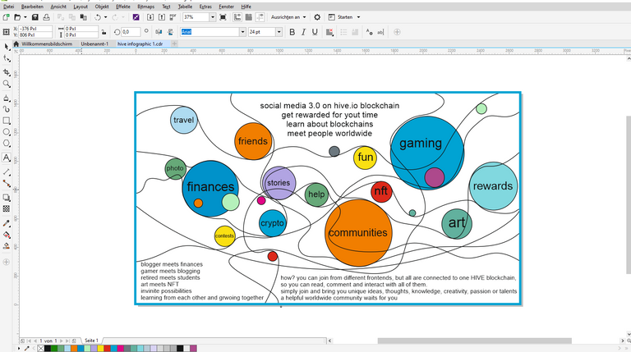This screenshot has width=631, height=352.
Task: Open the Datei menu
Action: tap(8, 7)
